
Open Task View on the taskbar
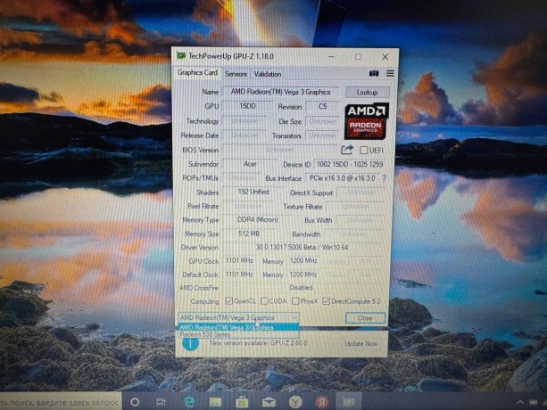pyautogui.click(x=161, y=402)
